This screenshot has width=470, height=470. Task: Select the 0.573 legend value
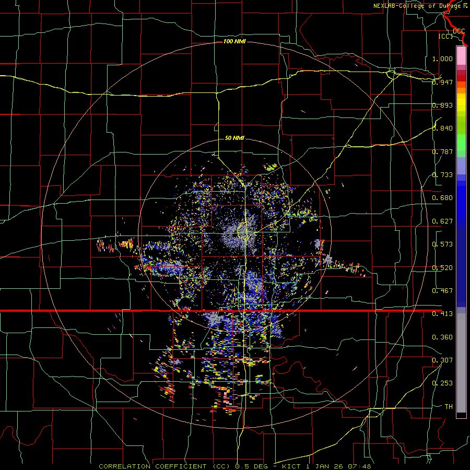pos(442,244)
